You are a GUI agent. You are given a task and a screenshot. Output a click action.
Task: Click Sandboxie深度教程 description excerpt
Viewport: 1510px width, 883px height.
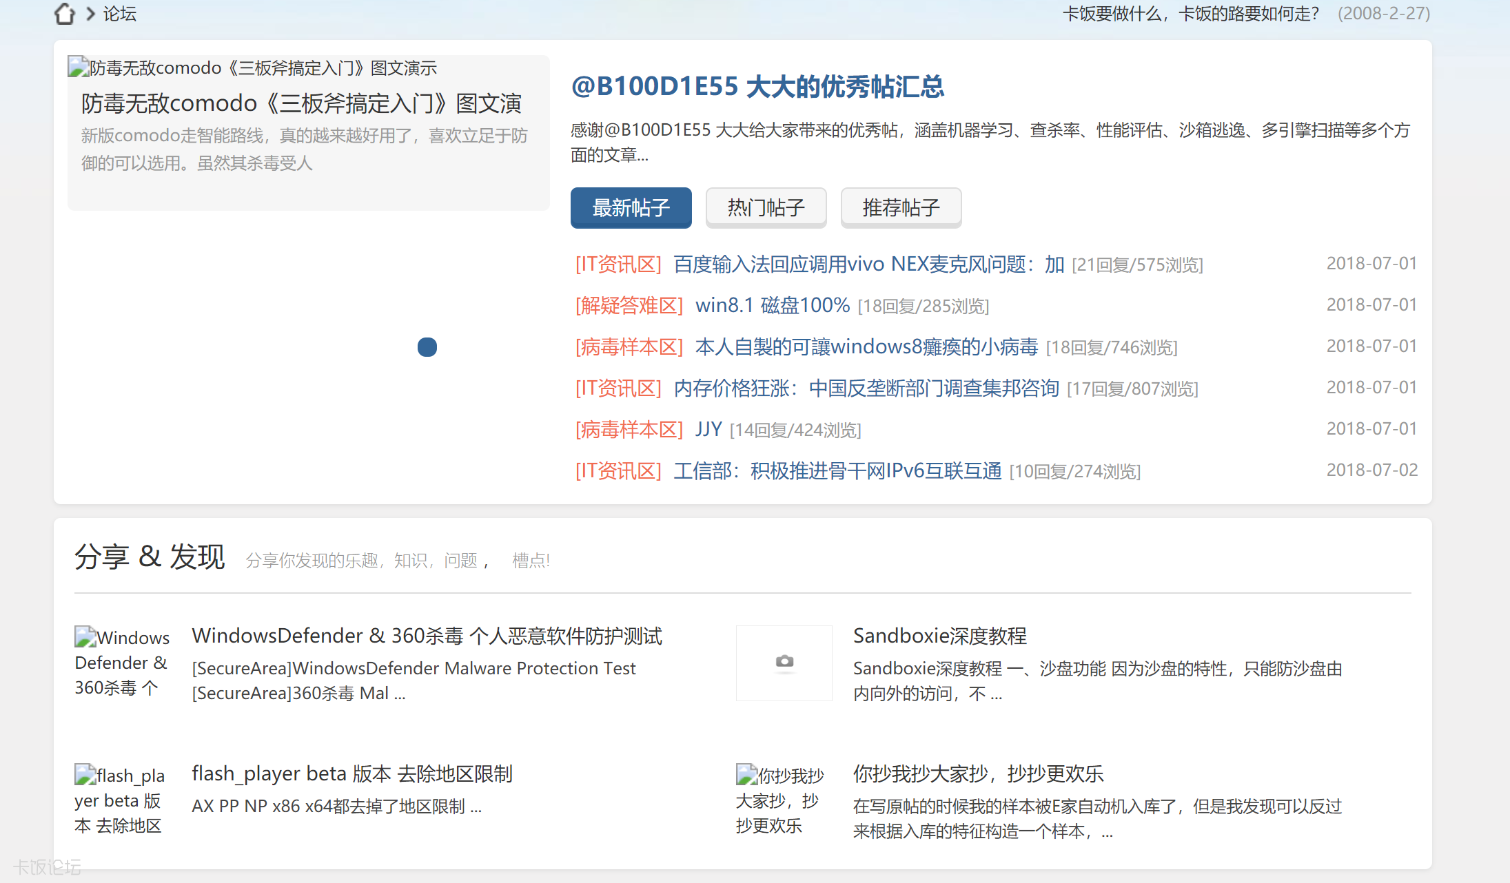click(x=1098, y=681)
